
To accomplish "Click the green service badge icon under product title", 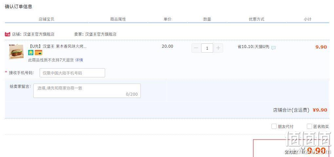I will 31,53.
